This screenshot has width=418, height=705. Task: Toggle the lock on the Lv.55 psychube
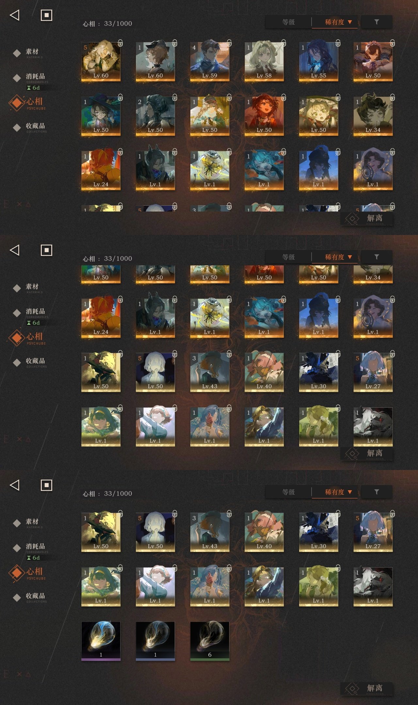pos(338,43)
